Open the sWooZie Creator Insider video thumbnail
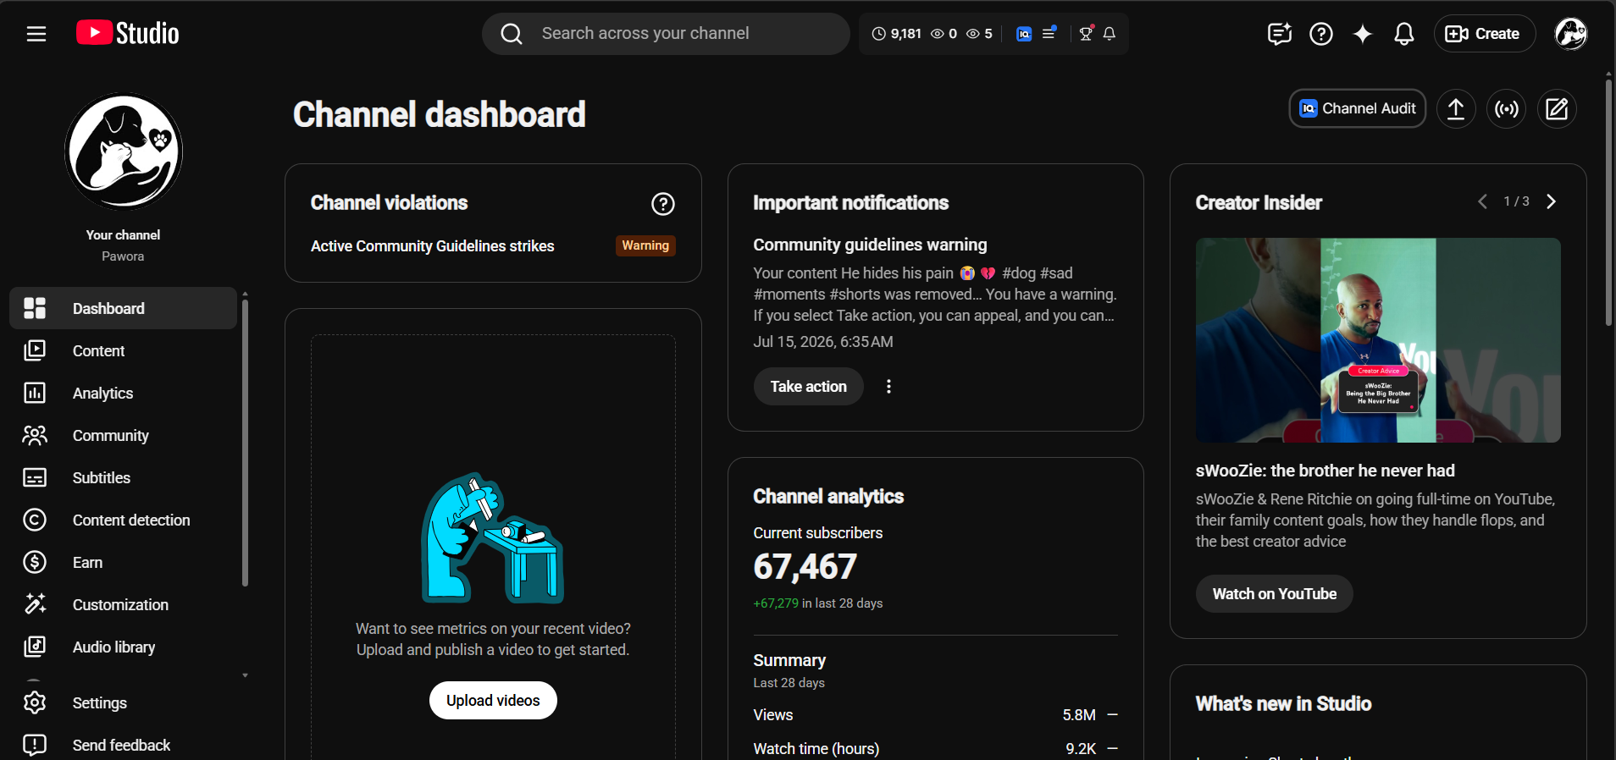The width and height of the screenshot is (1616, 760). pos(1378,340)
